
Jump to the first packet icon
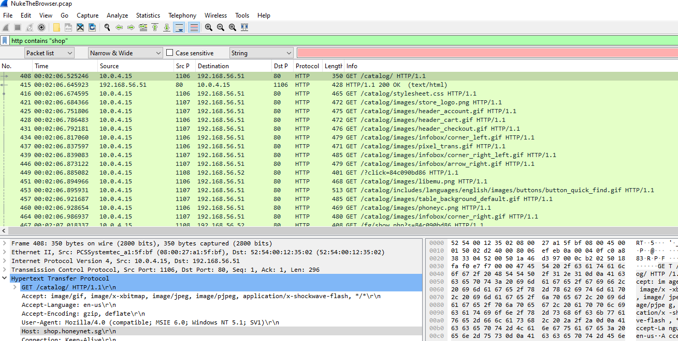click(155, 27)
